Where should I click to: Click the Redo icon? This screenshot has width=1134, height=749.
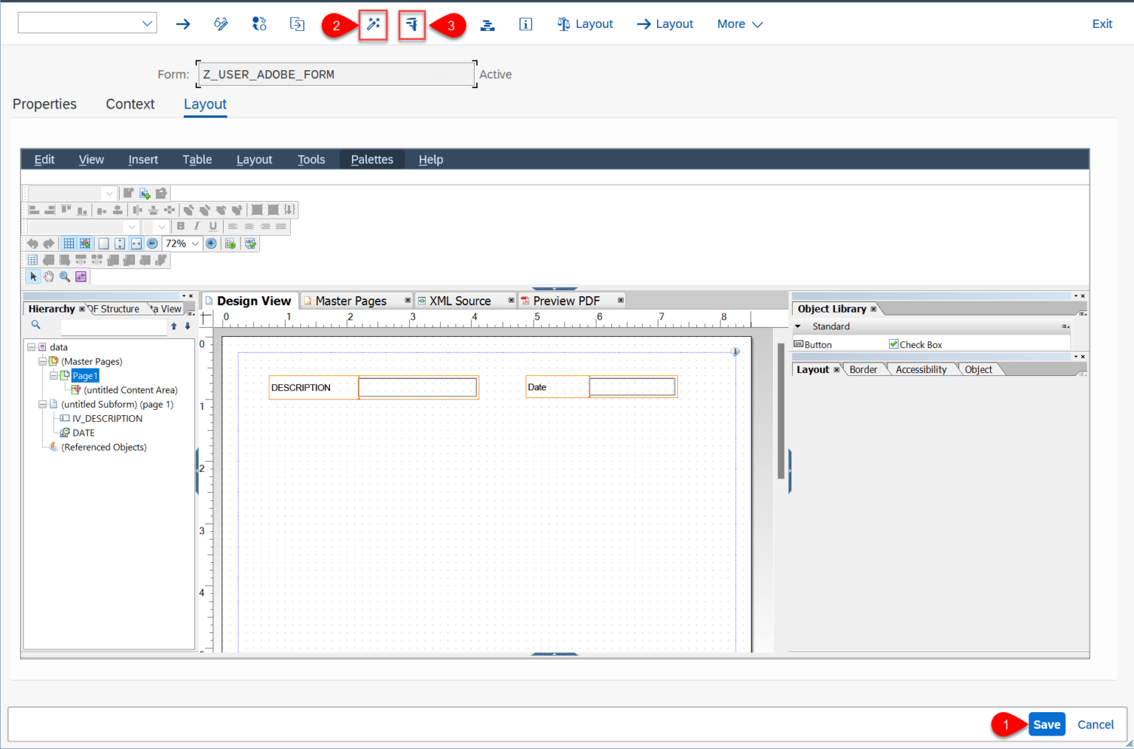pyautogui.click(x=49, y=243)
